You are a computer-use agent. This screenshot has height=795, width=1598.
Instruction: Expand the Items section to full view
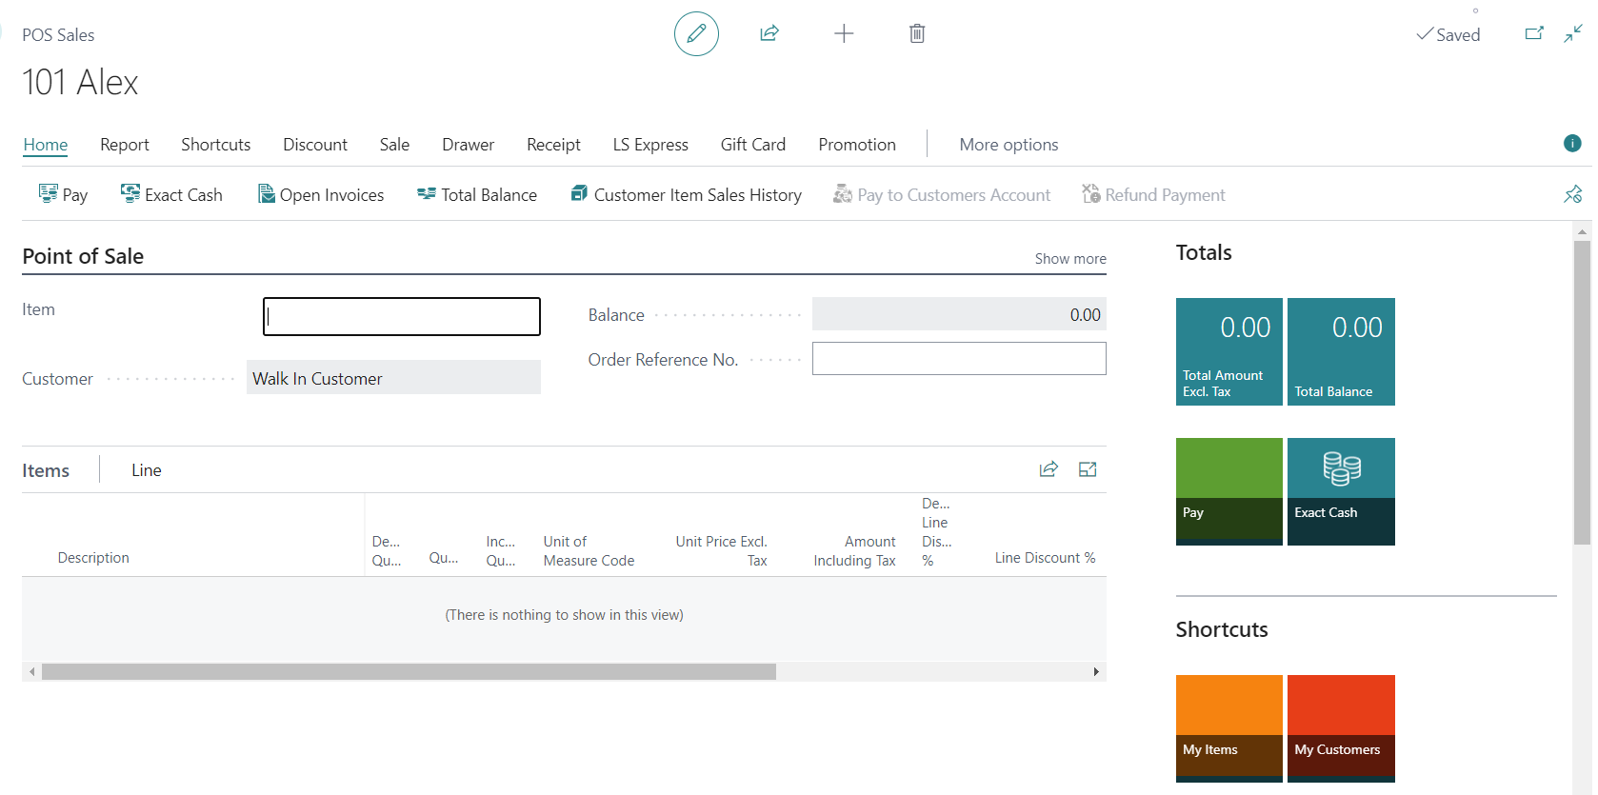[1088, 469]
